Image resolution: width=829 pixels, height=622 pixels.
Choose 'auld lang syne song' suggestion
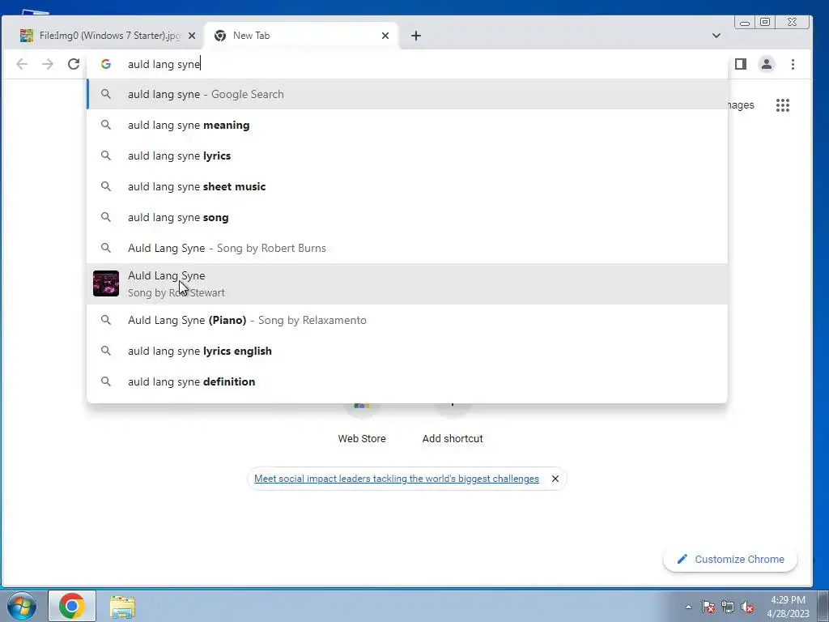coord(407,217)
